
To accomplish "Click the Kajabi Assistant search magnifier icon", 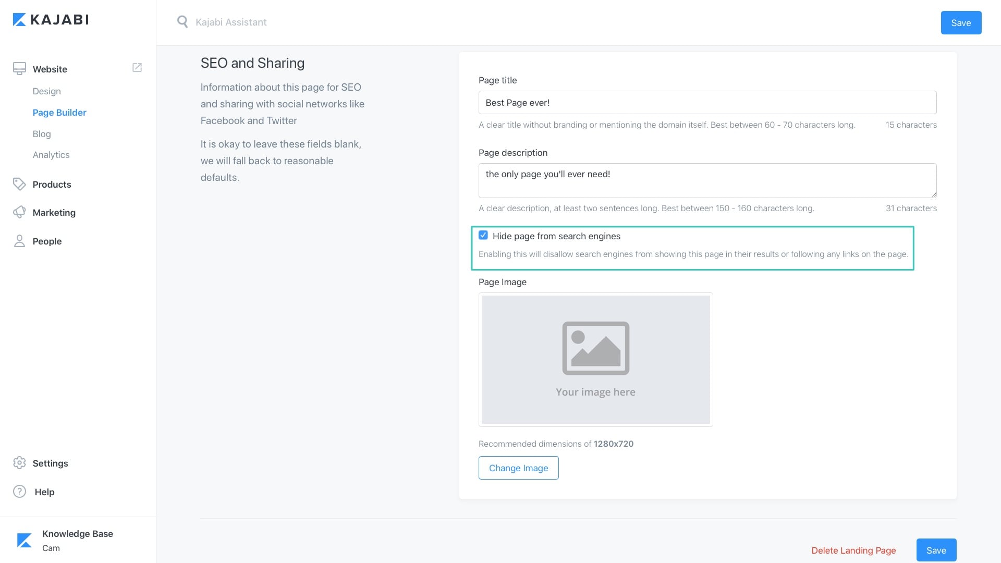I will [182, 22].
